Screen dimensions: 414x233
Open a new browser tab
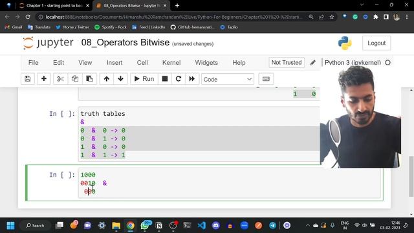[x=177, y=6]
